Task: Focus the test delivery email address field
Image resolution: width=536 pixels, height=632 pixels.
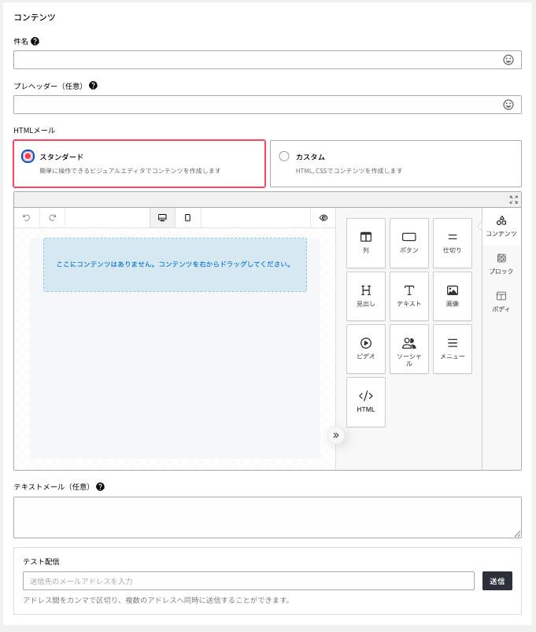Action: tap(249, 581)
